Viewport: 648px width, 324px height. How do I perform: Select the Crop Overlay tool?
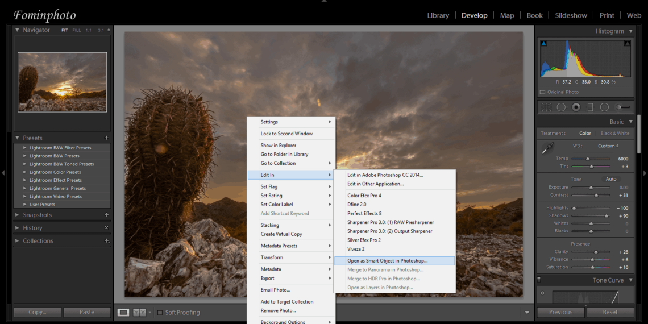point(546,107)
